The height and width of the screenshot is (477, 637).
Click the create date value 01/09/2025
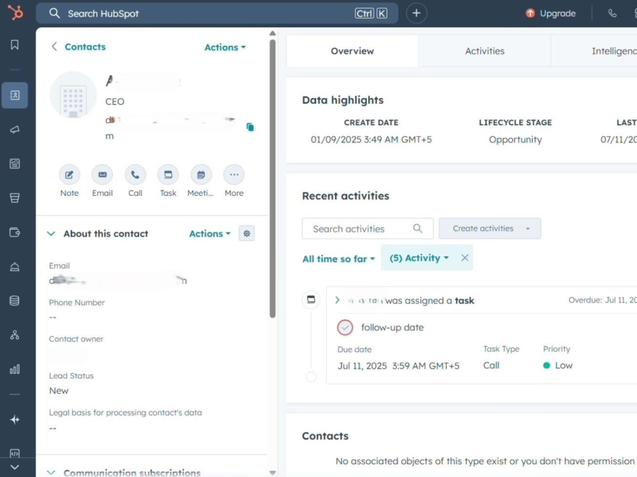pyautogui.click(x=371, y=139)
